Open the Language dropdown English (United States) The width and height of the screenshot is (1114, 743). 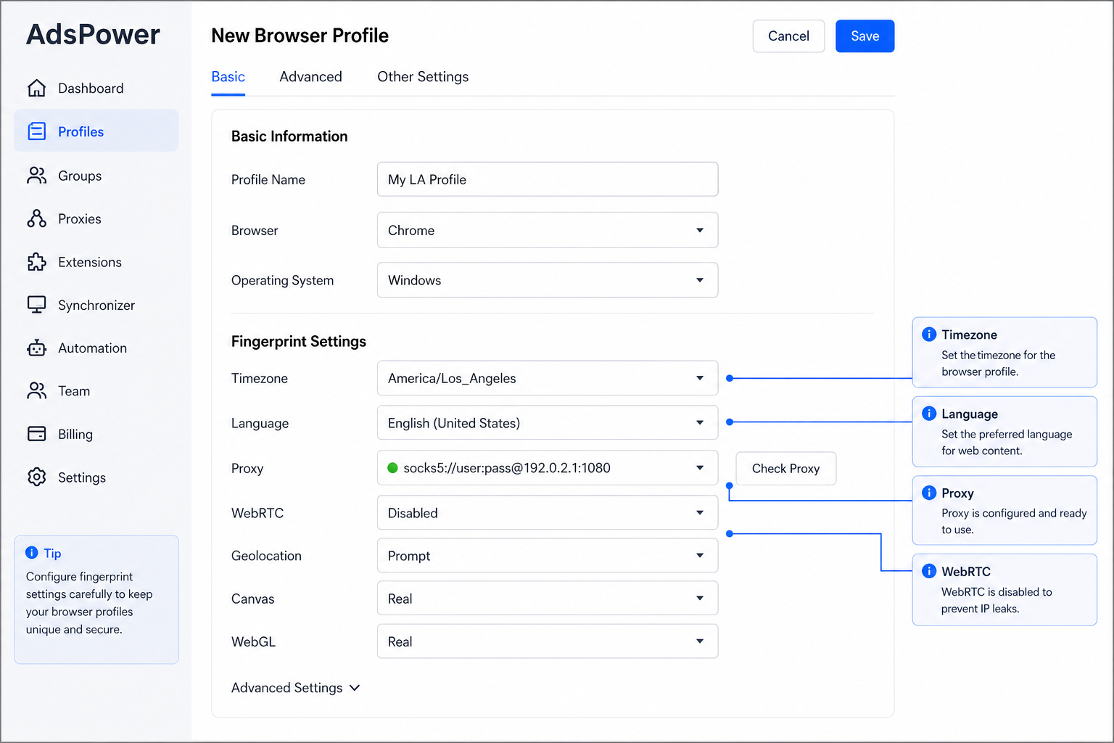(548, 423)
